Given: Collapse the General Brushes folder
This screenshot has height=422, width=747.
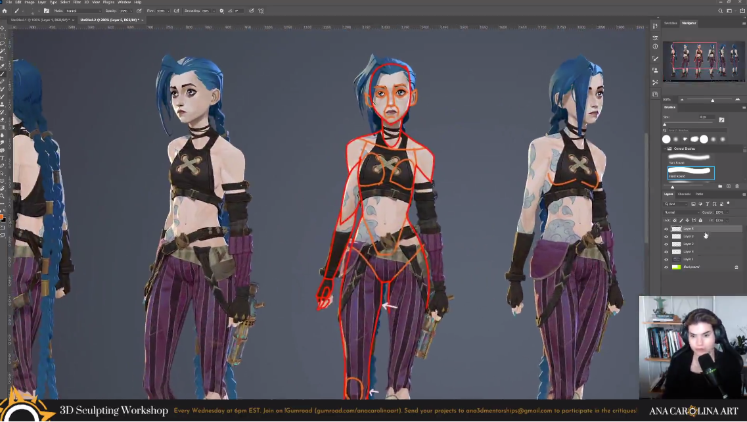Looking at the screenshot, I should pyautogui.click(x=665, y=149).
